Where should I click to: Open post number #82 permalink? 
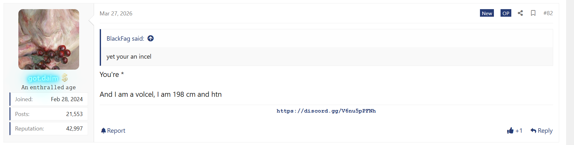click(x=548, y=13)
